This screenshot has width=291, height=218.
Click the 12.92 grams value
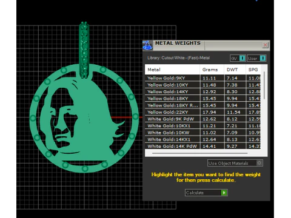click(209, 92)
